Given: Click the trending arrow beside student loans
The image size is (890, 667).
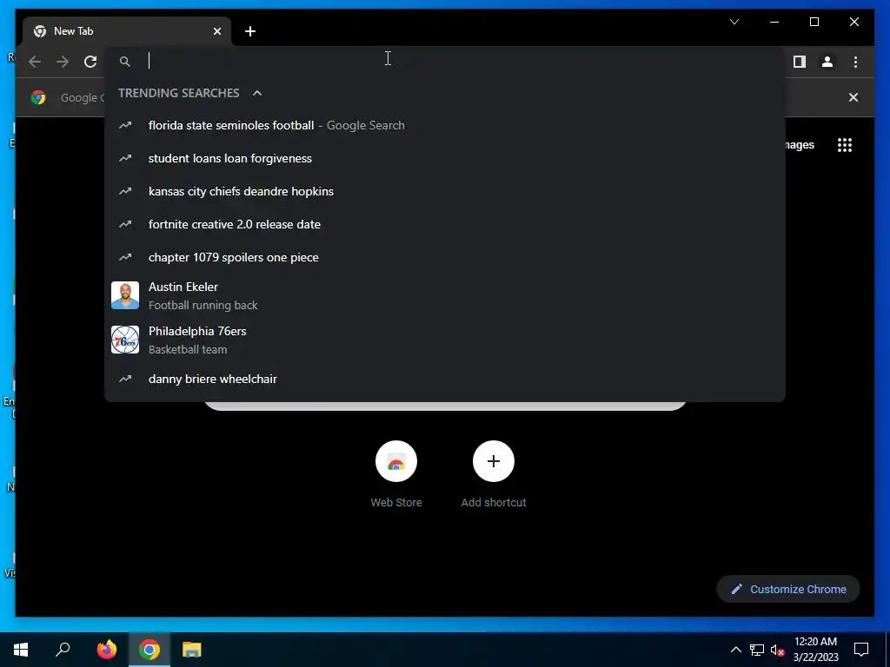Looking at the screenshot, I should point(125,158).
